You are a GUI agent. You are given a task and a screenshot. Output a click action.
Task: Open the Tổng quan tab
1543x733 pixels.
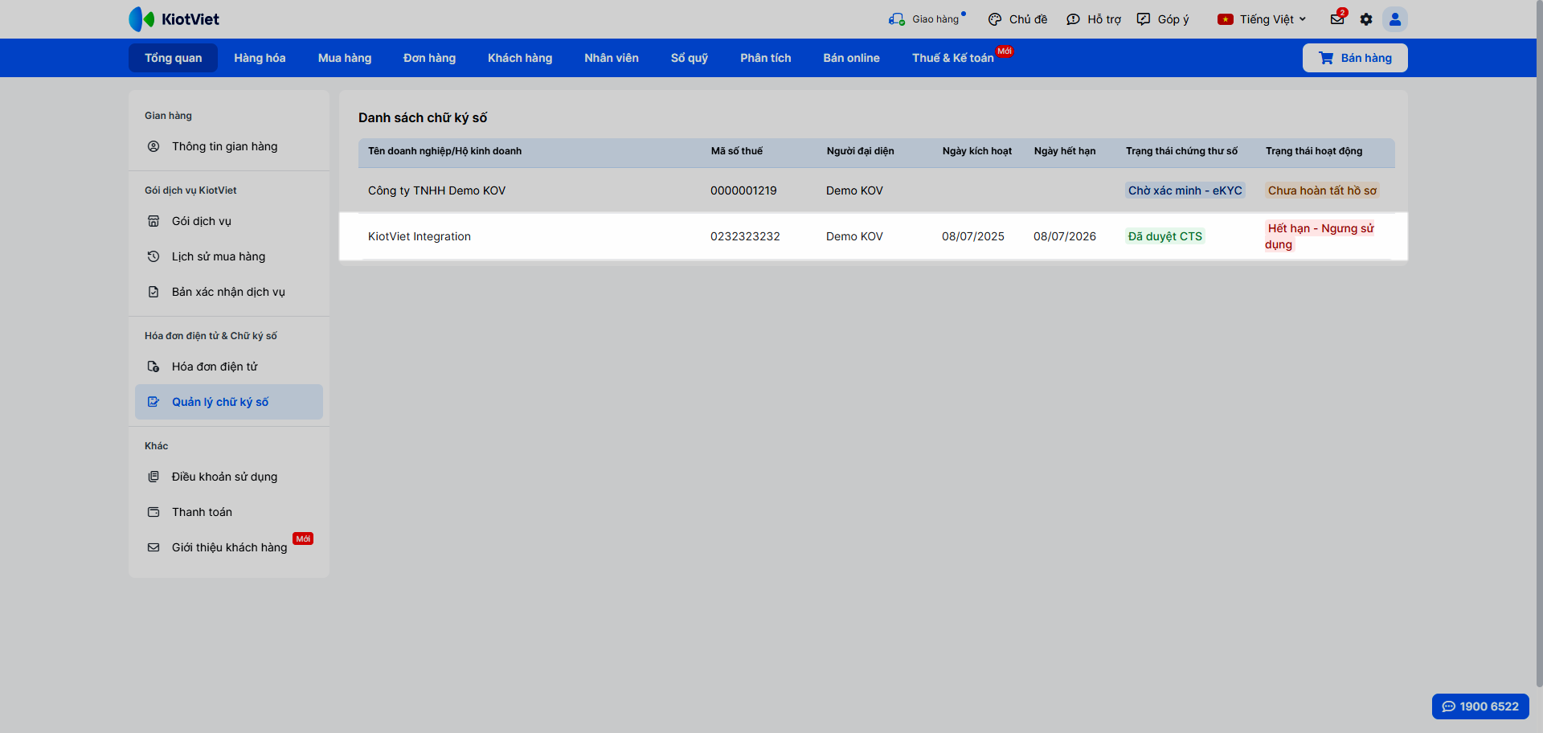(x=174, y=58)
